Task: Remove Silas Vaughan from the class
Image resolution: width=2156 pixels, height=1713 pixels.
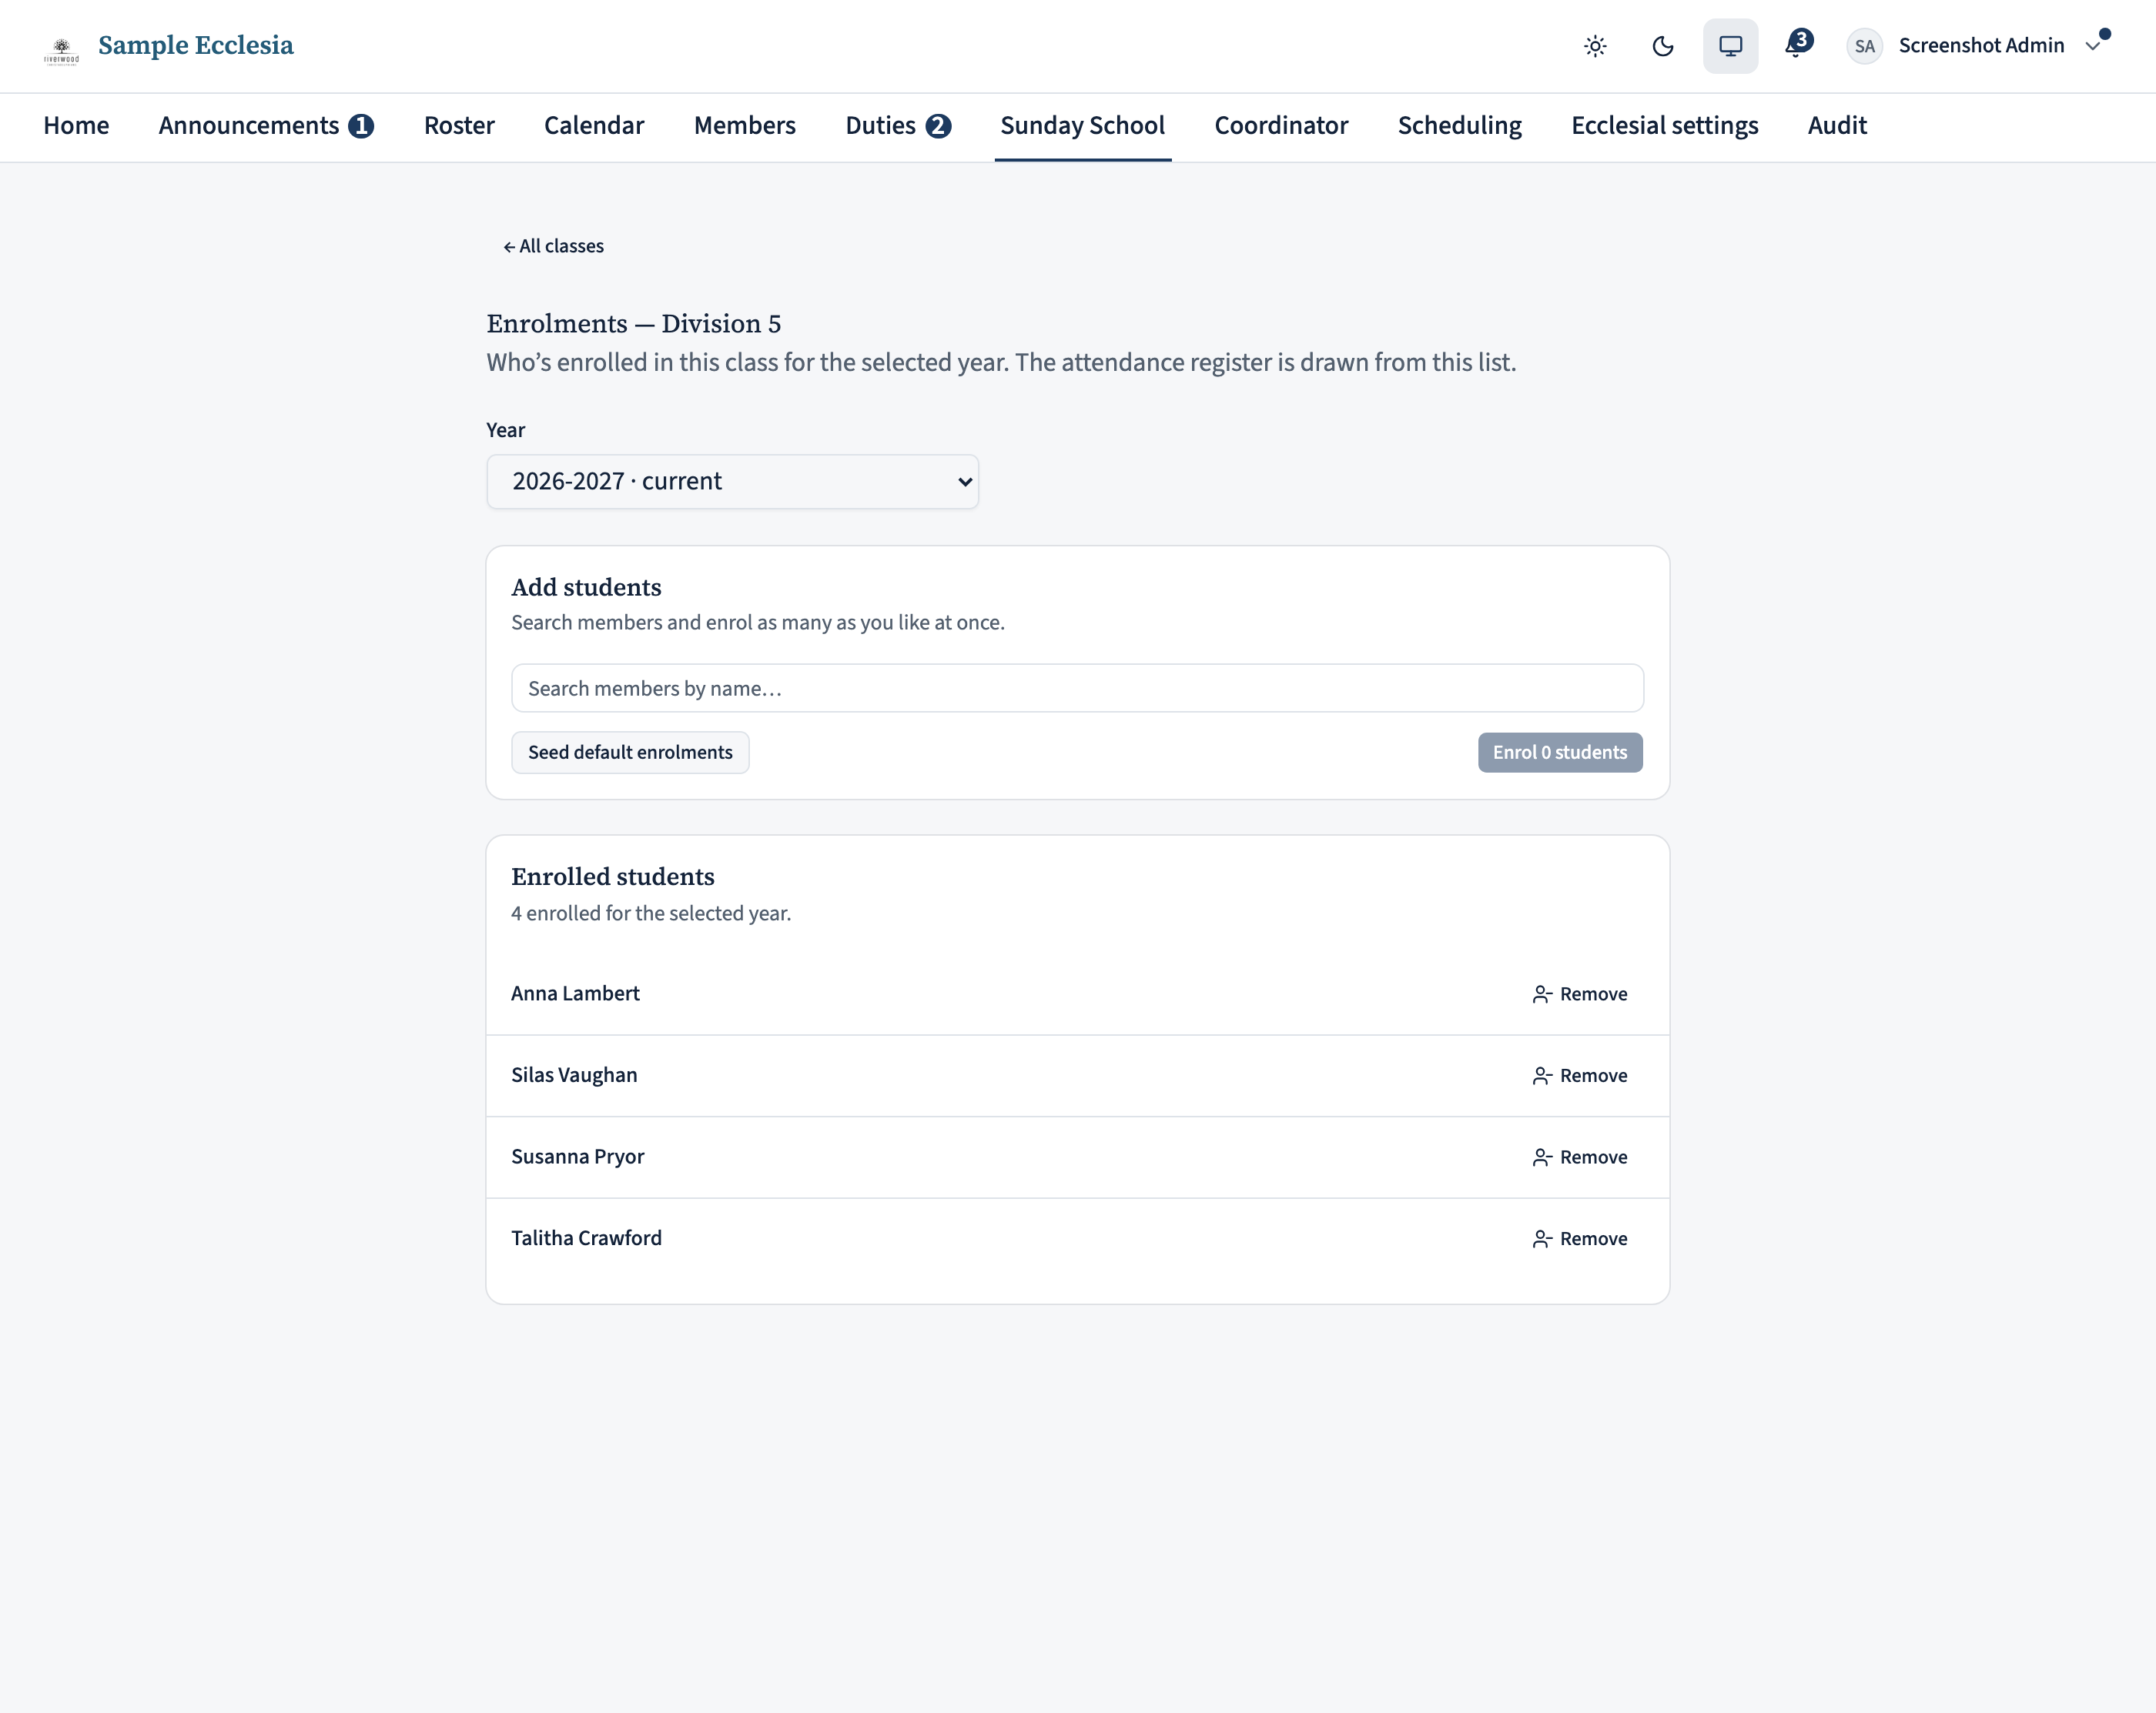Action: (x=1579, y=1075)
